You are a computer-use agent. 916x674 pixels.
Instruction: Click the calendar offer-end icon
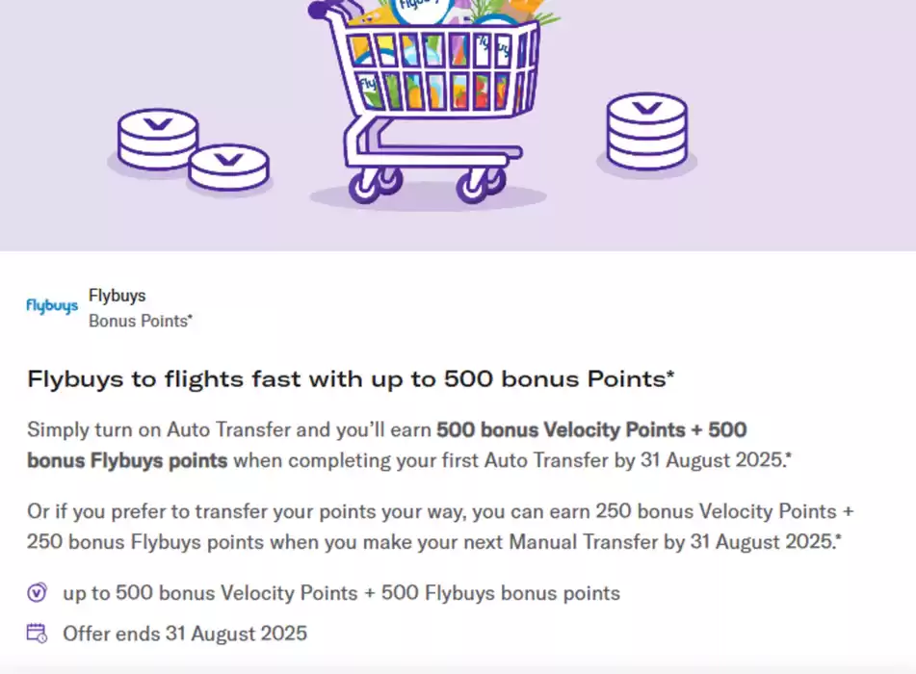(37, 634)
